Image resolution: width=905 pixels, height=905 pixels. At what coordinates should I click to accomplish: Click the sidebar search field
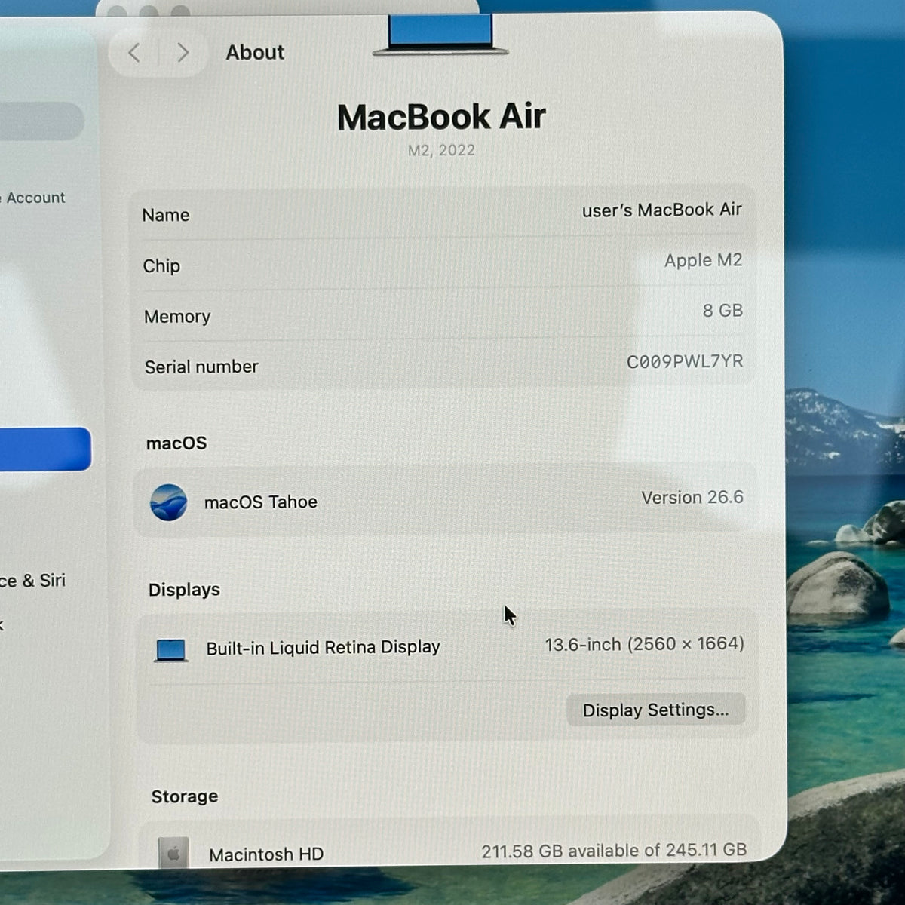pyautogui.click(x=41, y=121)
